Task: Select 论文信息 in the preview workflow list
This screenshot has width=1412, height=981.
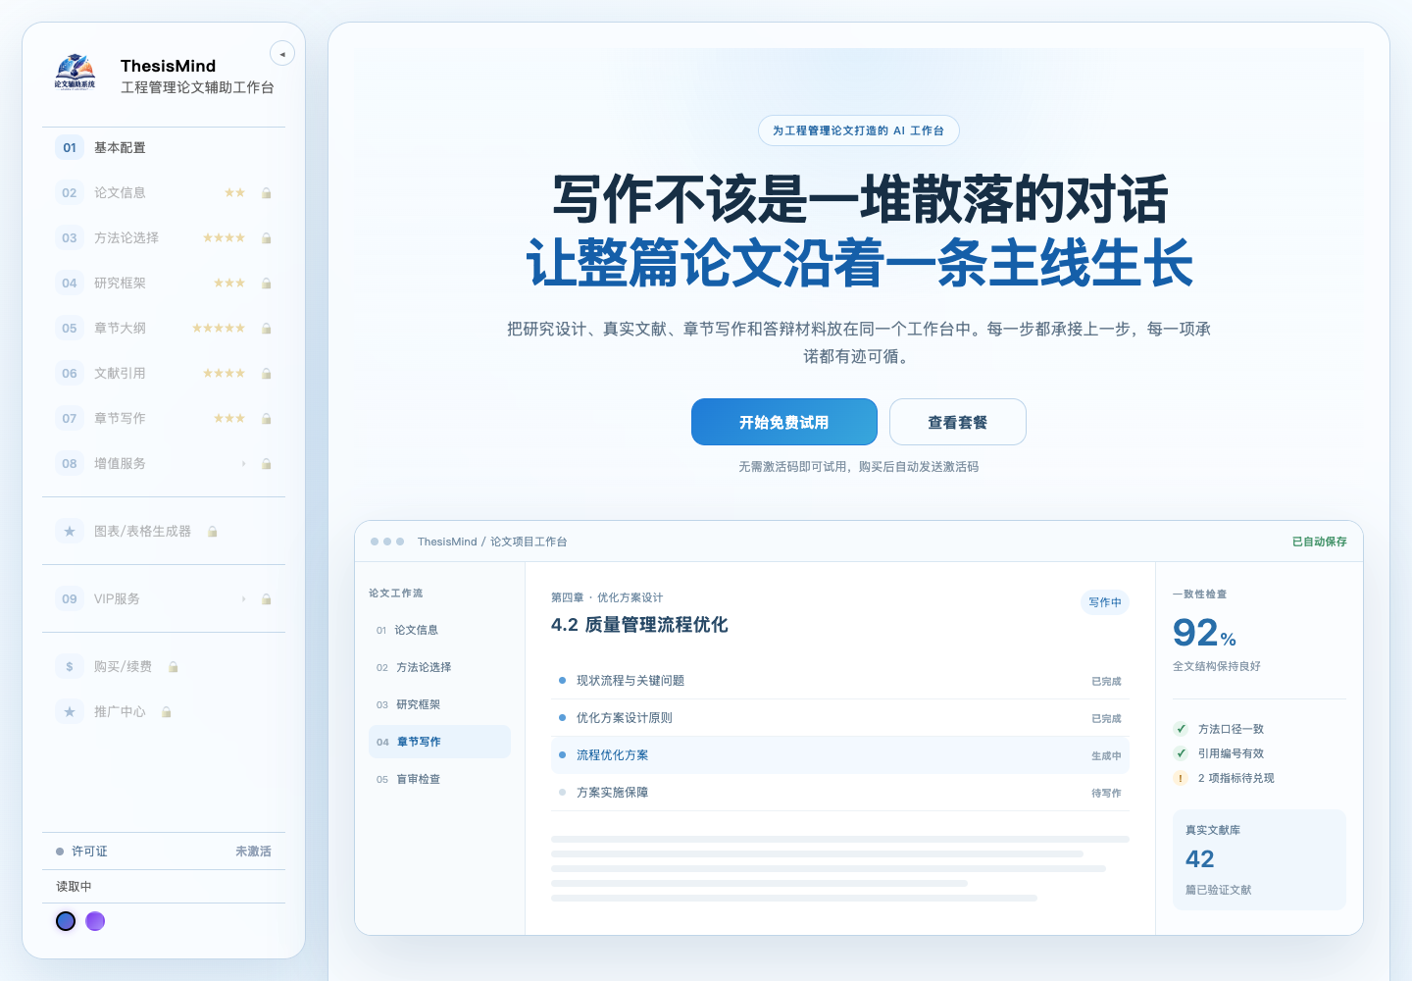Action: coord(439,630)
